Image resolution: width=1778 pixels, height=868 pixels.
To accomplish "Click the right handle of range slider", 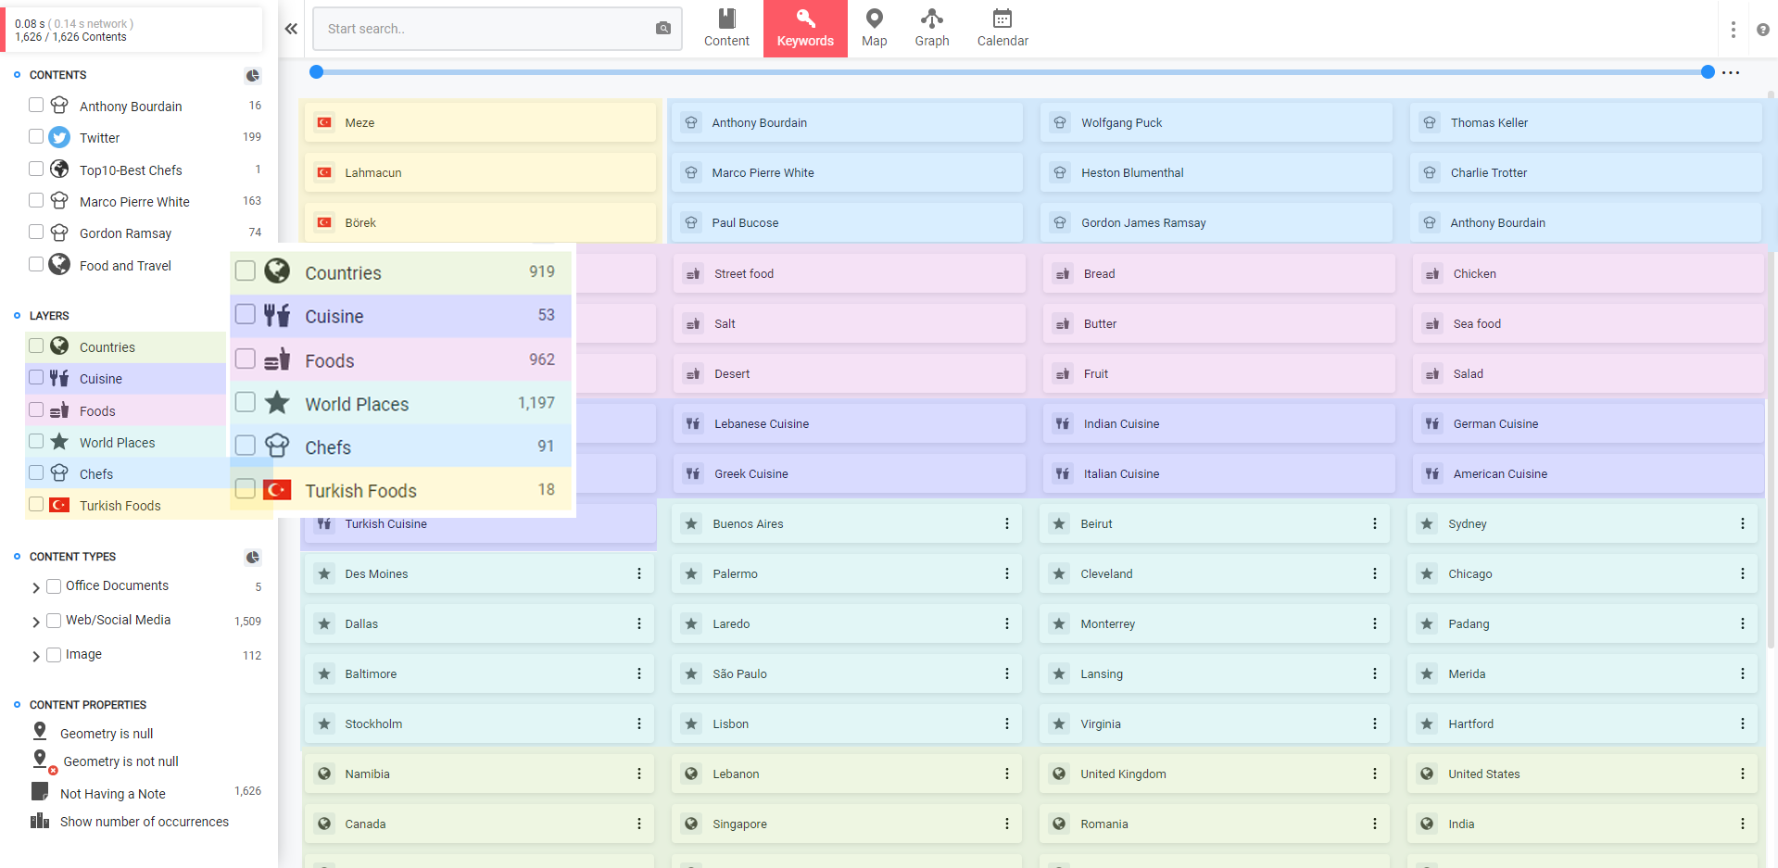I will (1708, 72).
